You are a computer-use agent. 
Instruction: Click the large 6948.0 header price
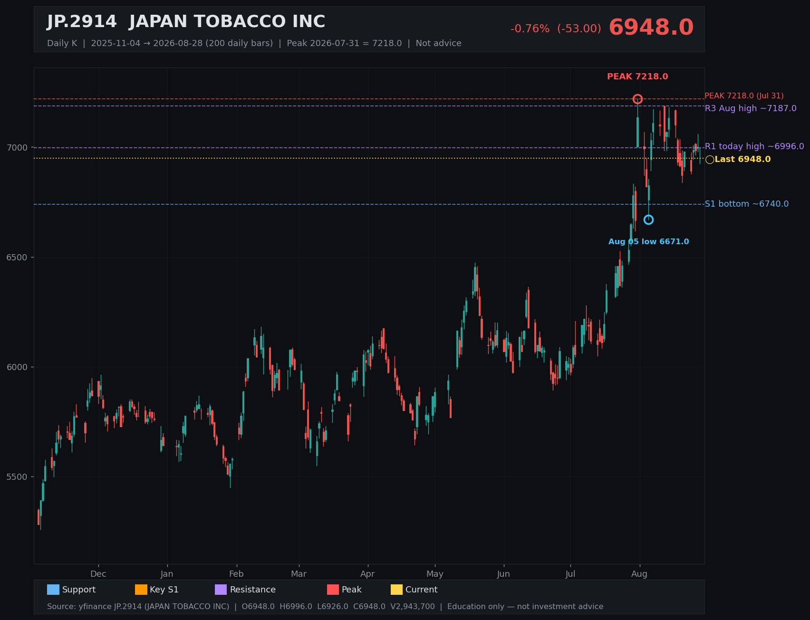651,28
